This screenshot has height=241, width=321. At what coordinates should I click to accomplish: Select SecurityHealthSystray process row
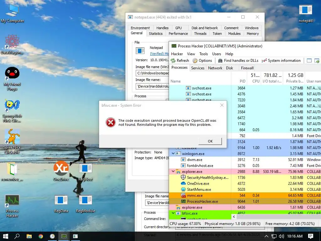245,178
